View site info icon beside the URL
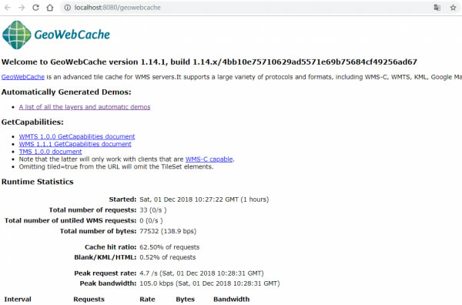Screen dimensions: 462x305 point(68,8)
